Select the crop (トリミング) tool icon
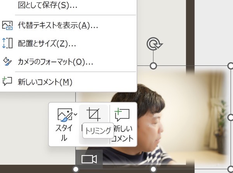Screen dimensions: 233x173 pyautogui.click(x=94, y=115)
